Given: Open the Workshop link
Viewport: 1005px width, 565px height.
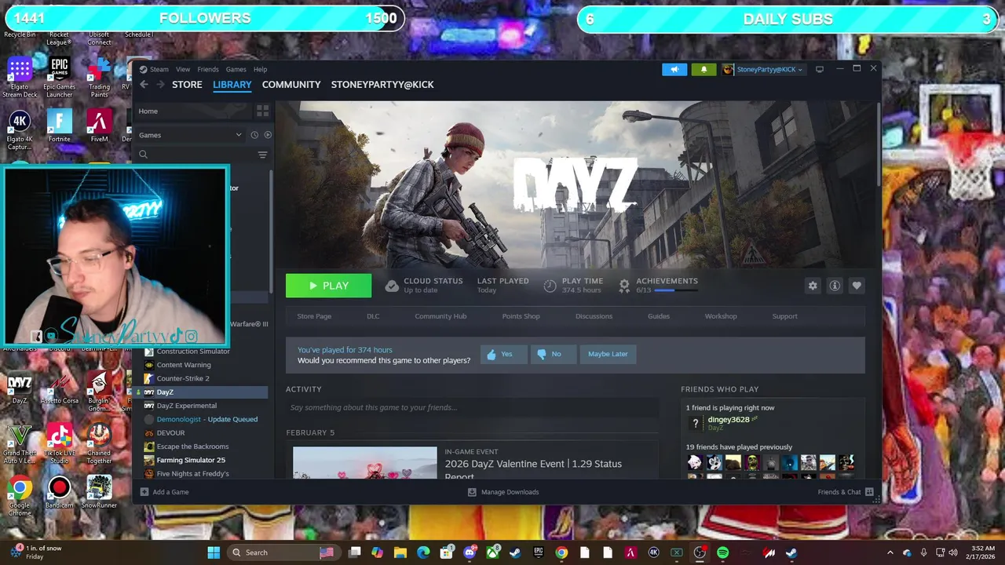Looking at the screenshot, I should 721,316.
